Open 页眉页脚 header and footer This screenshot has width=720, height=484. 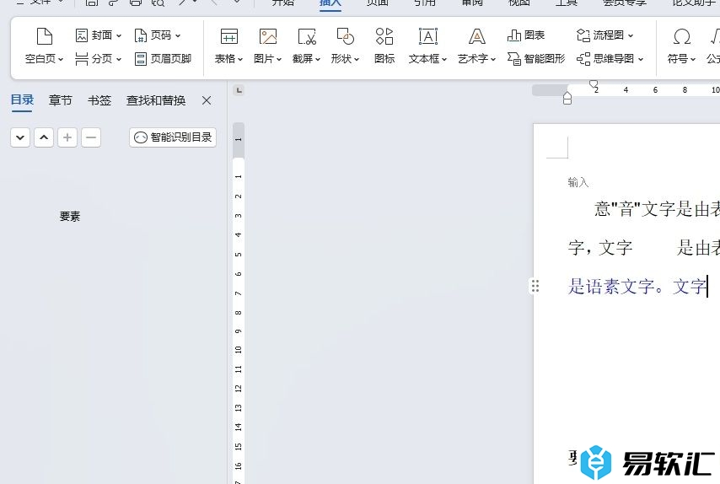pos(163,59)
